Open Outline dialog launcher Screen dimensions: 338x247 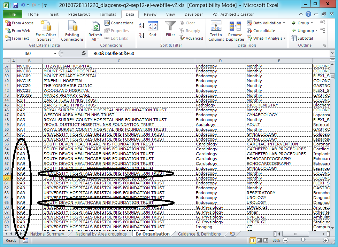pyautogui.click(x=324, y=45)
